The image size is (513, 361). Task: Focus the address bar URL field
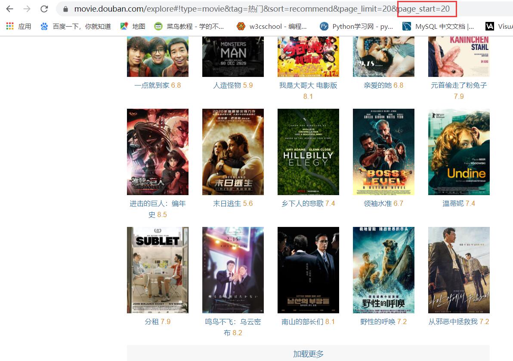click(284, 9)
